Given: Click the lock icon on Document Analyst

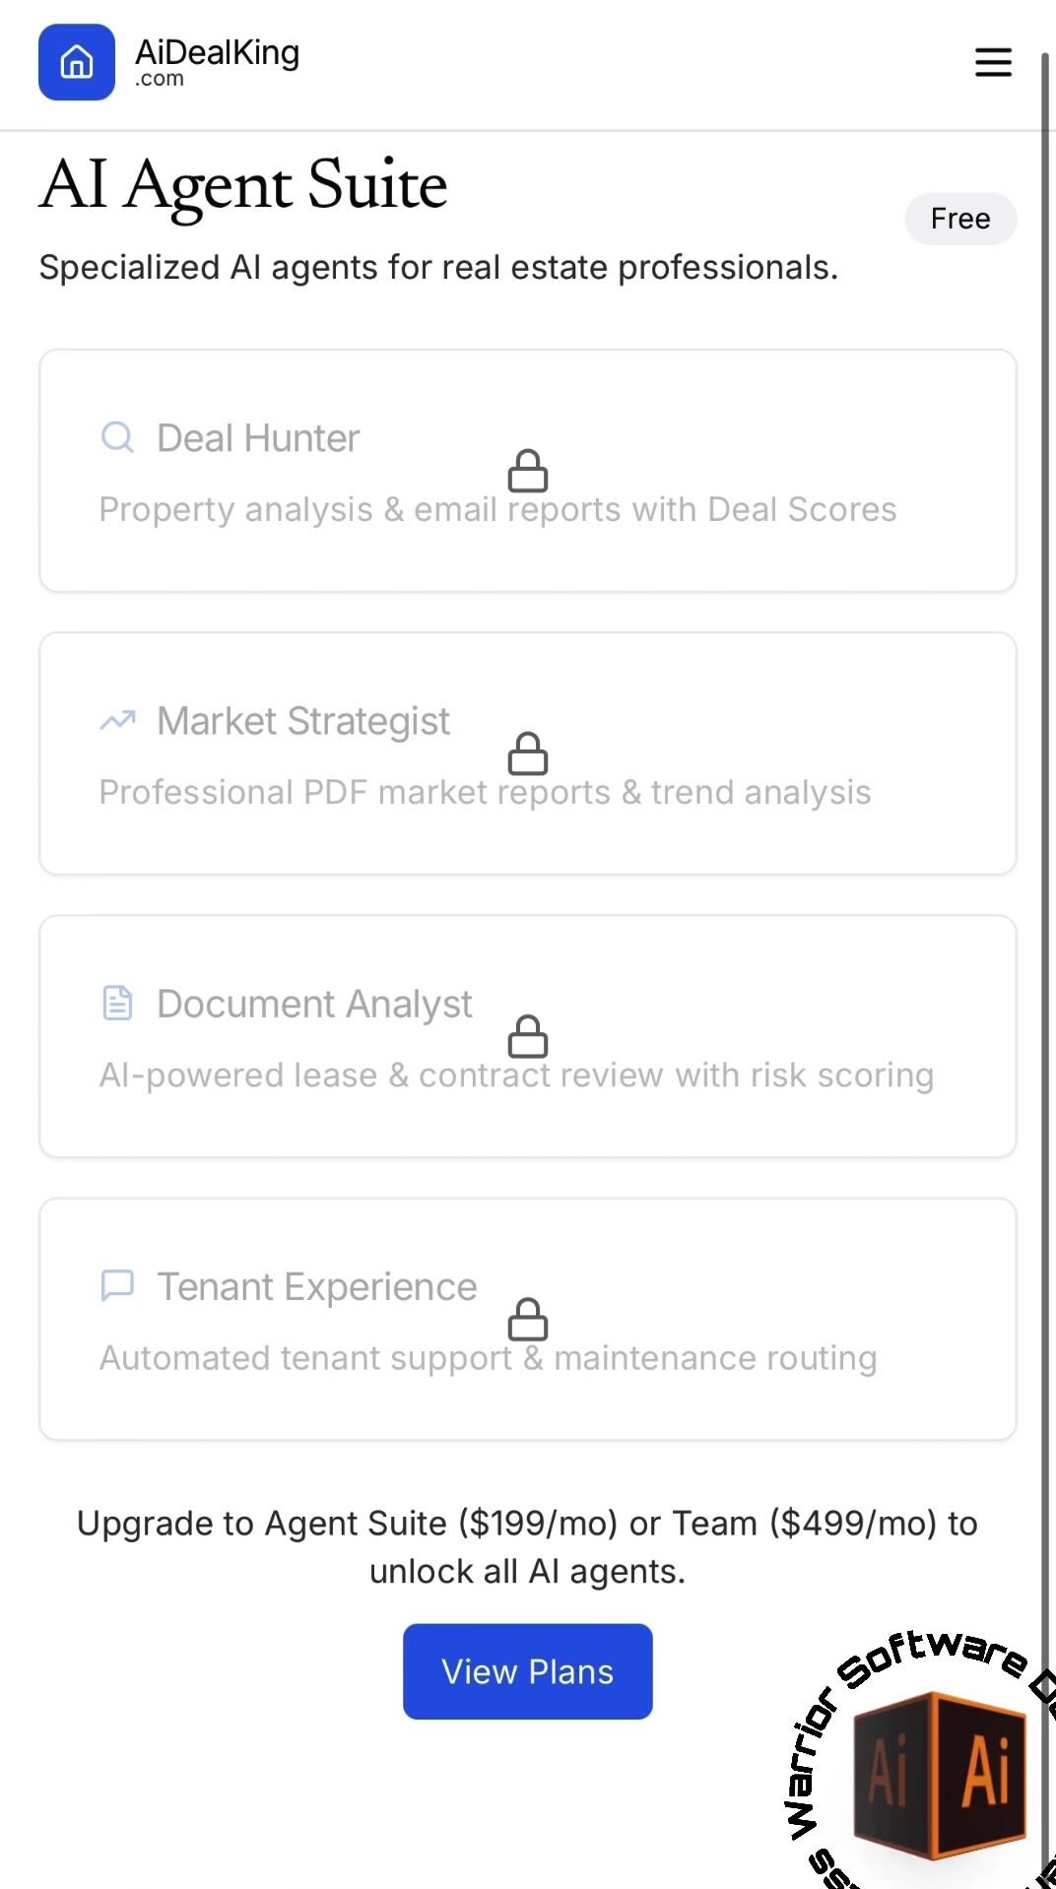Looking at the screenshot, I should click(x=528, y=1036).
